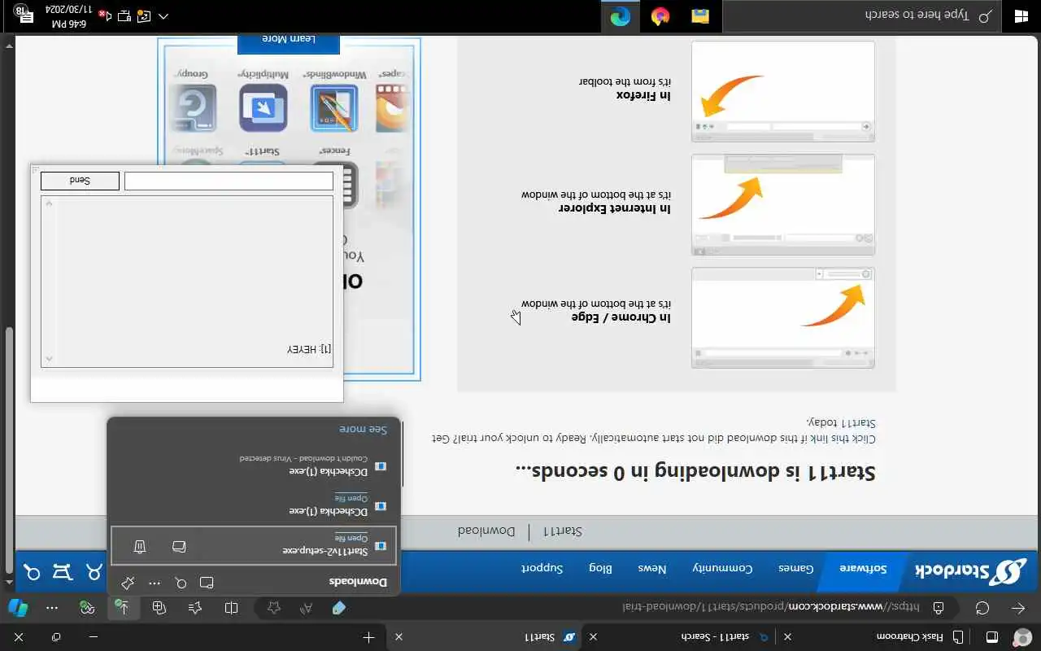The width and height of the screenshot is (1041, 651).
Task: Click the chat box scrollbar arrow near HEYEY
Action: tap(49, 358)
